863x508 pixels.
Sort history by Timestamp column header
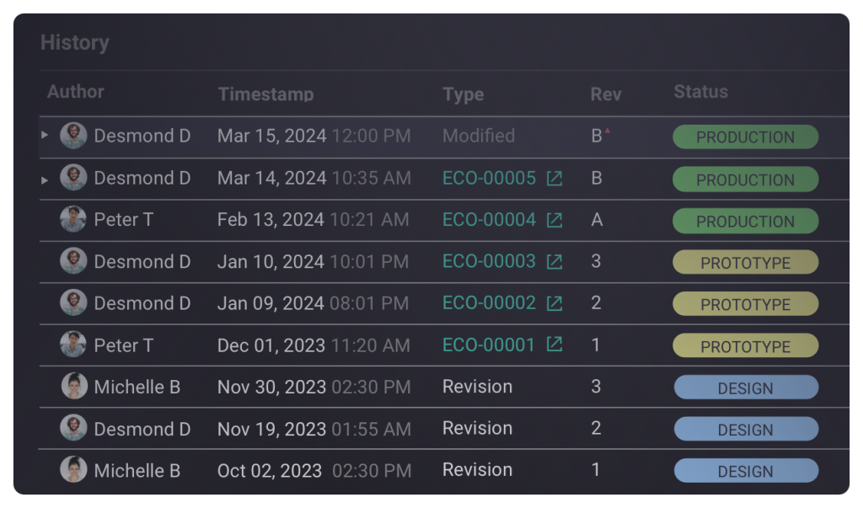coord(265,94)
